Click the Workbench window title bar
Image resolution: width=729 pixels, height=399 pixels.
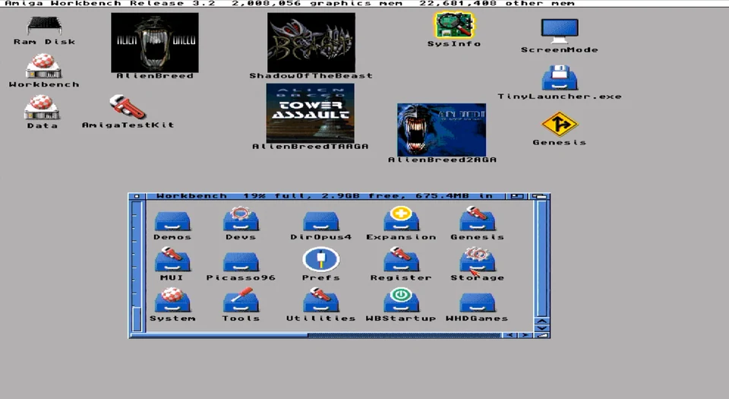coord(325,196)
